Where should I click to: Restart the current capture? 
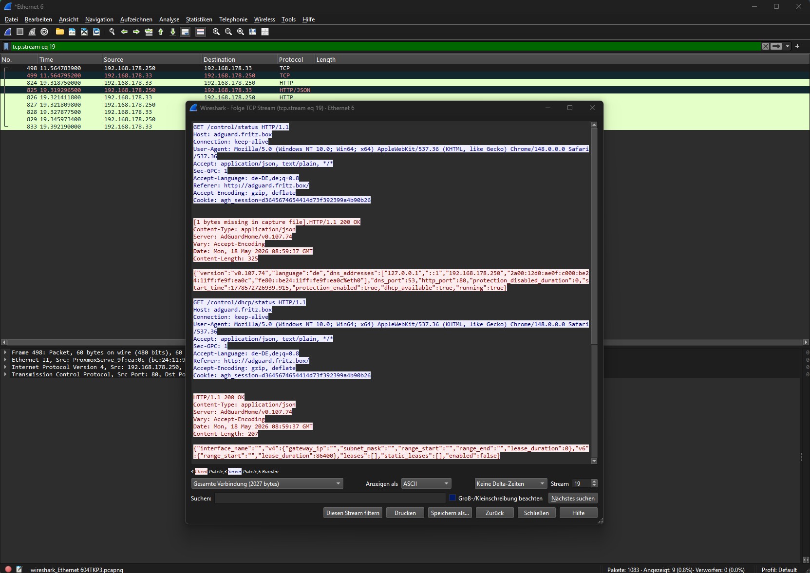coord(32,32)
